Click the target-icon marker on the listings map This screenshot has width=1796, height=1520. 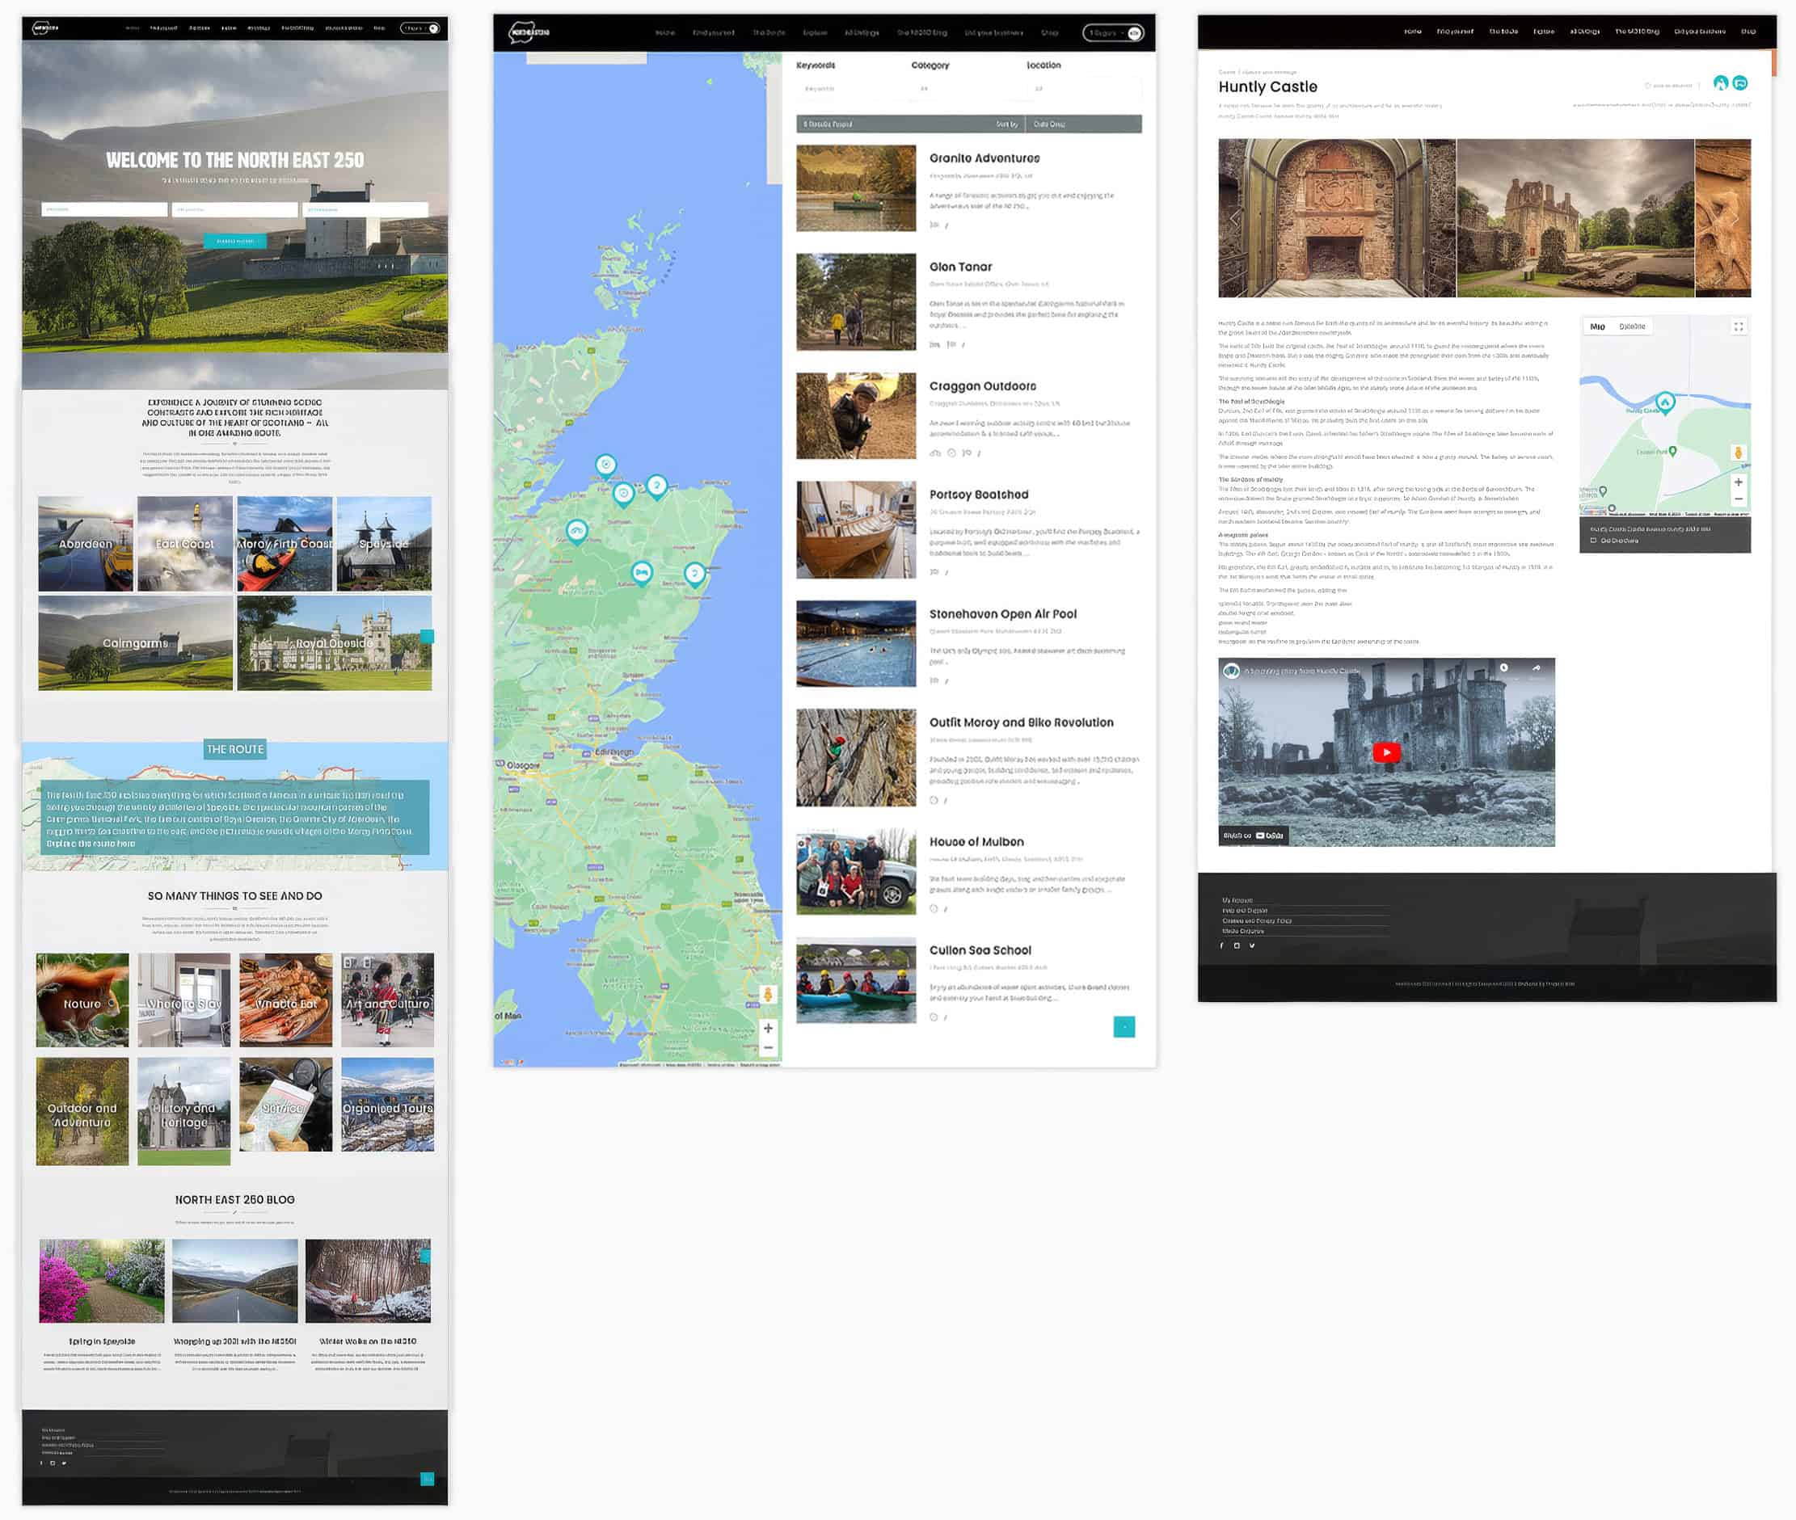[606, 466]
